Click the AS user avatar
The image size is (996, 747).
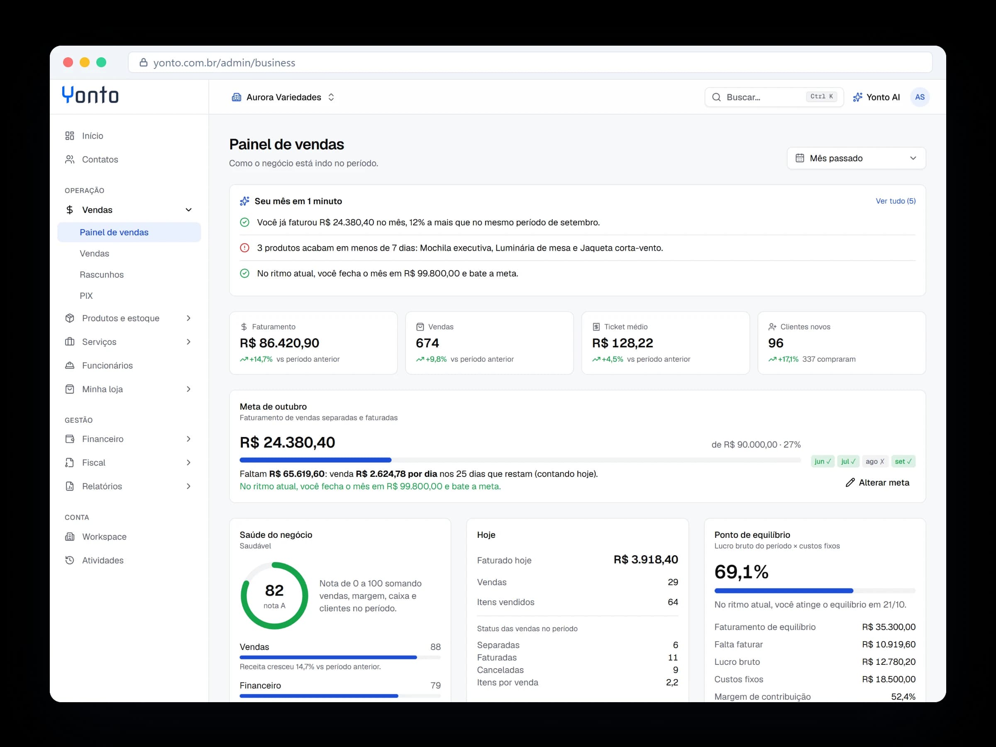920,97
